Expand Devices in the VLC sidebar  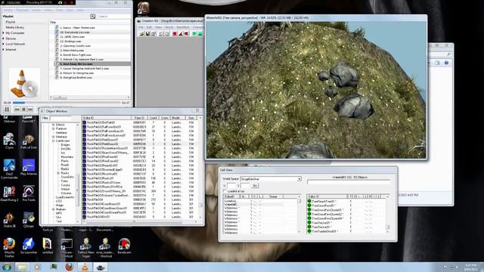point(4,39)
